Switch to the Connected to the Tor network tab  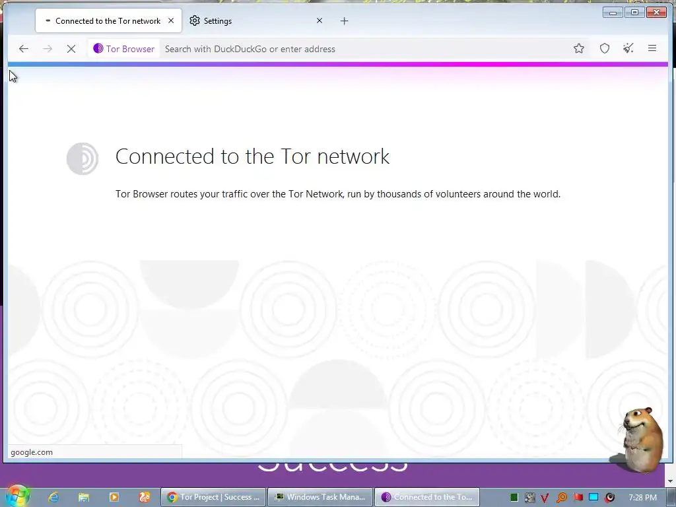tap(108, 20)
